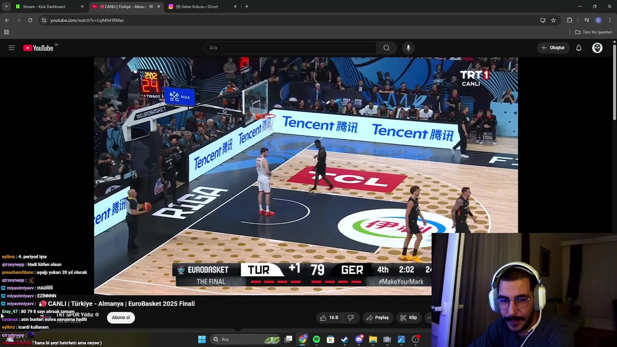617x347 pixels.
Task: Open the Oluştur create button
Action: [552, 48]
